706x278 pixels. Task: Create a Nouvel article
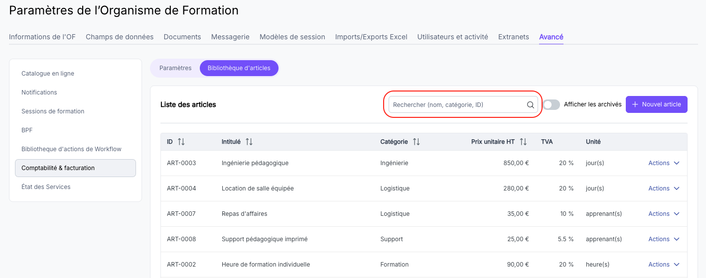[x=657, y=104]
